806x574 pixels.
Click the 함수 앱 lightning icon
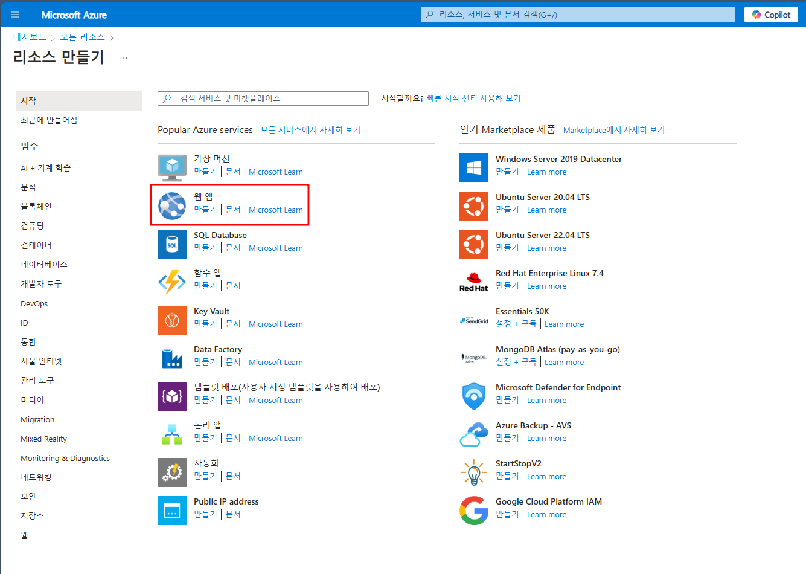pyautogui.click(x=172, y=282)
